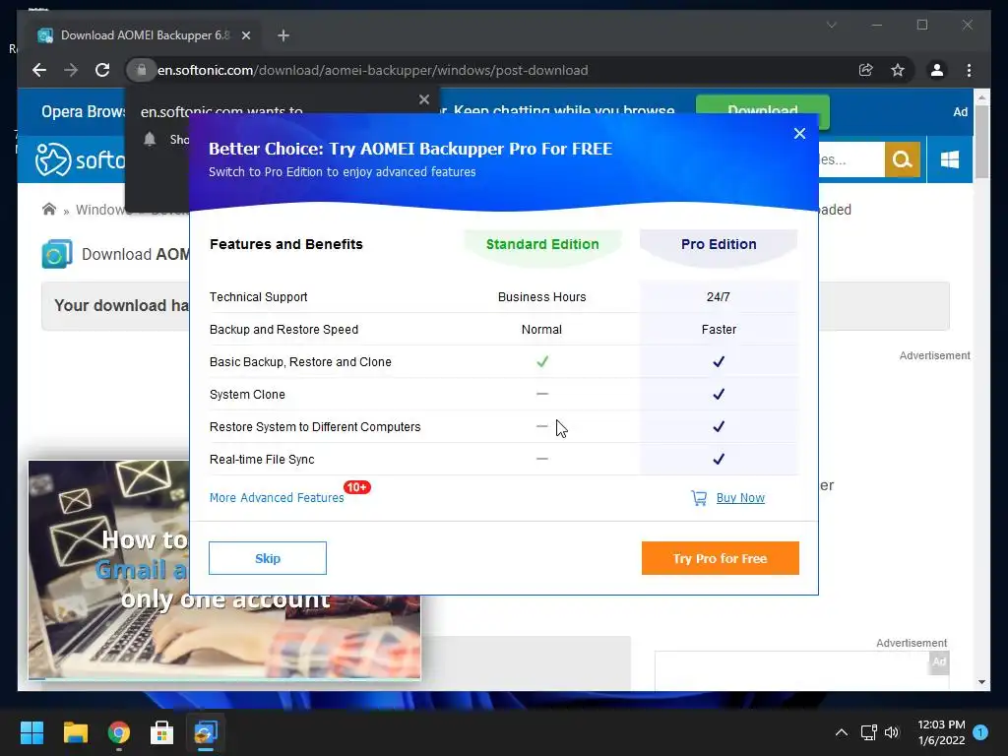Open the notification badge in taskbar
This screenshot has height=756, width=1008.
(x=980, y=731)
